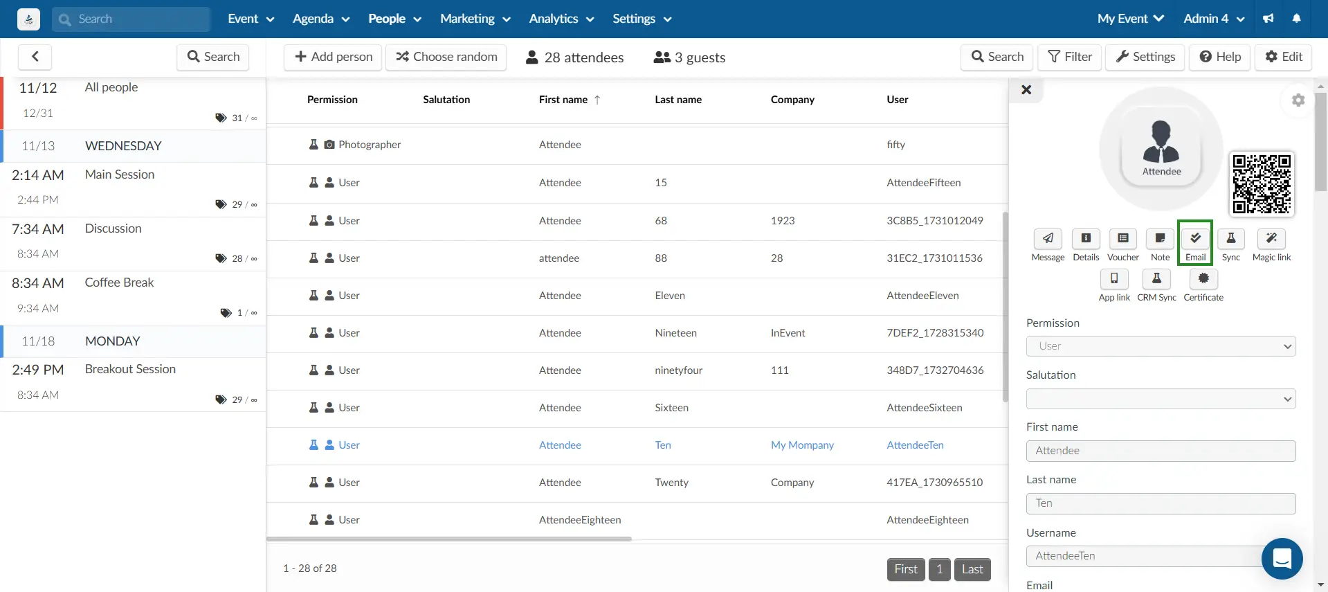1328x592 pixels.
Task: Open the Message action icon
Action: tap(1048, 239)
